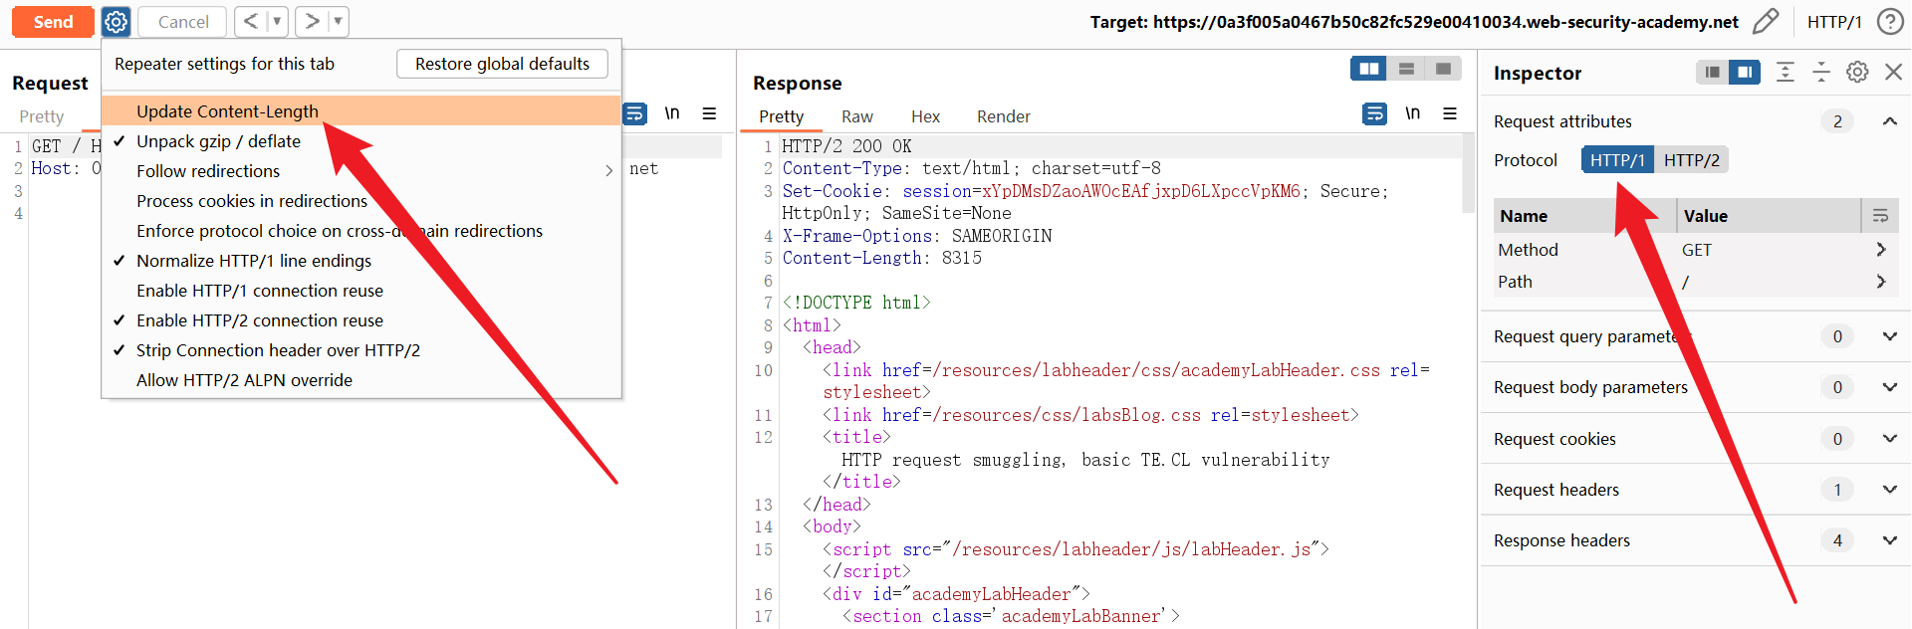Open Inspector settings gear icon
Viewport: 1912px width, 629px height.
pyautogui.click(x=1856, y=73)
